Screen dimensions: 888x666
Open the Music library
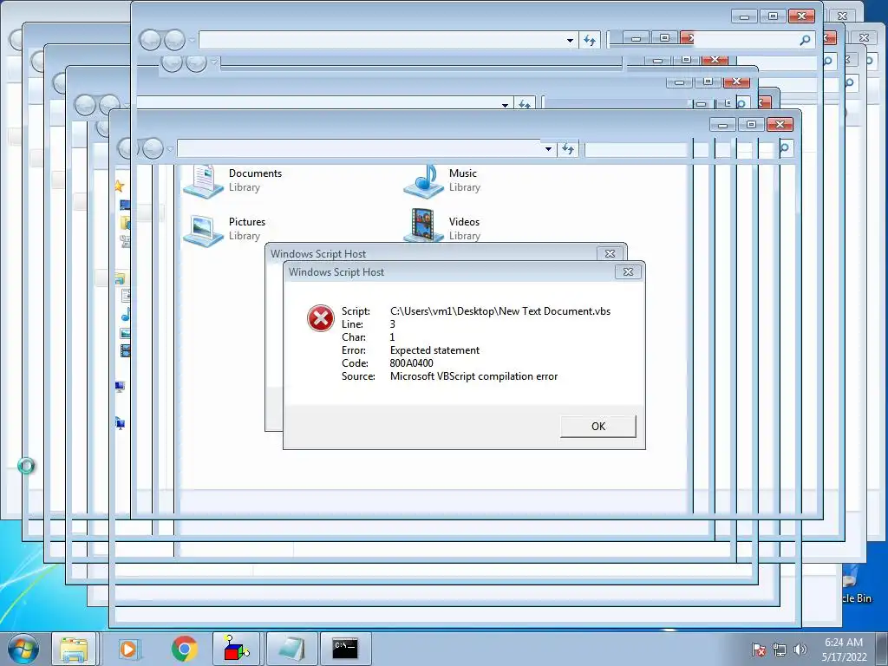pos(442,180)
